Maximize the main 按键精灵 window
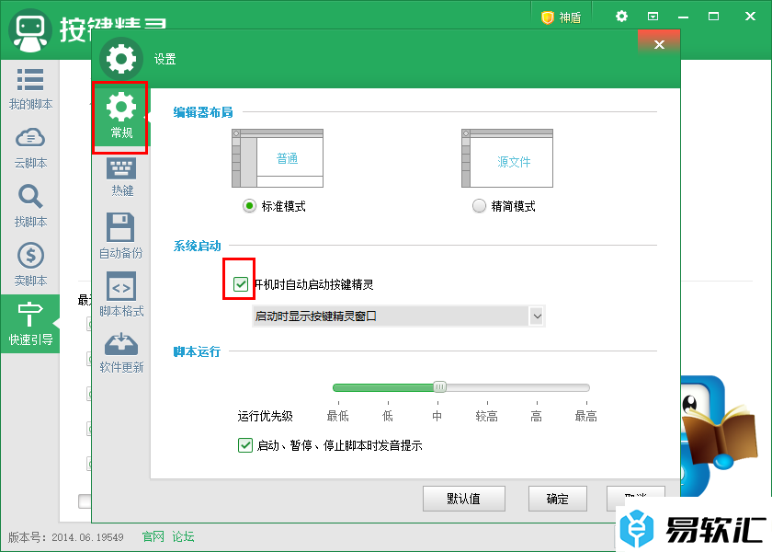 tap(713, 17)
